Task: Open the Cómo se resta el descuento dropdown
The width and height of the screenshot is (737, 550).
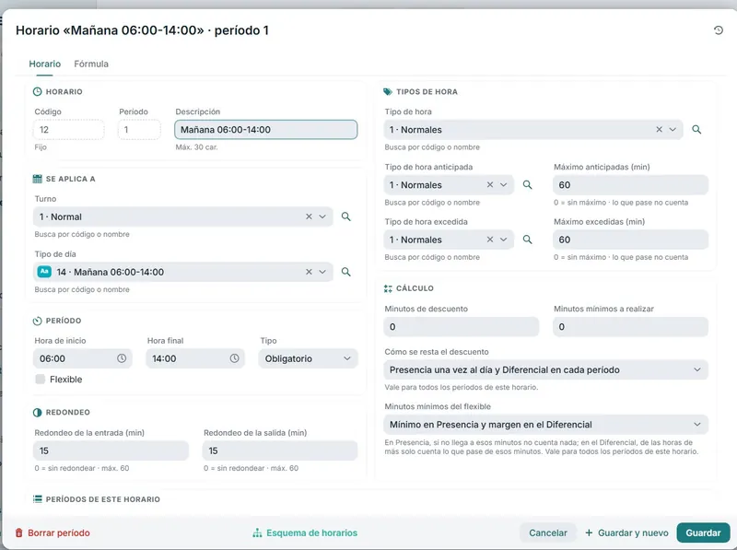Action: tap(545, 370)
